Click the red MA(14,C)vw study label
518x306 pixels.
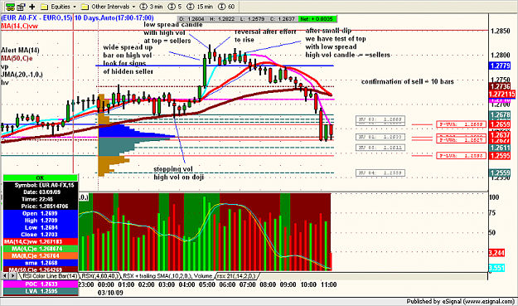click(20, 26)
